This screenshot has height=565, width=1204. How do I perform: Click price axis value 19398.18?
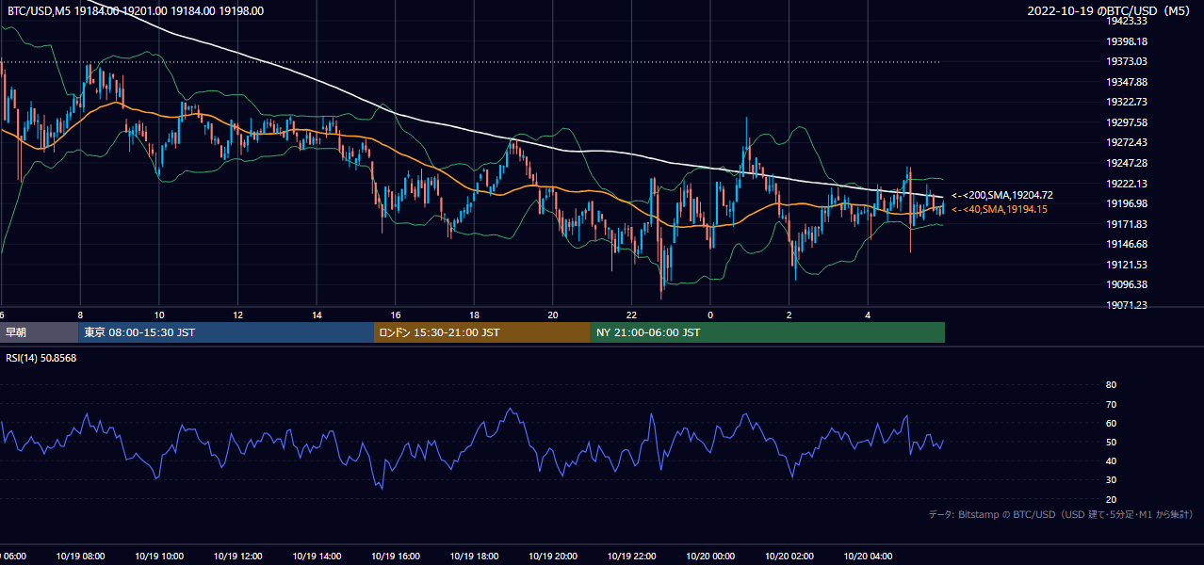[x=1126, y=41]
